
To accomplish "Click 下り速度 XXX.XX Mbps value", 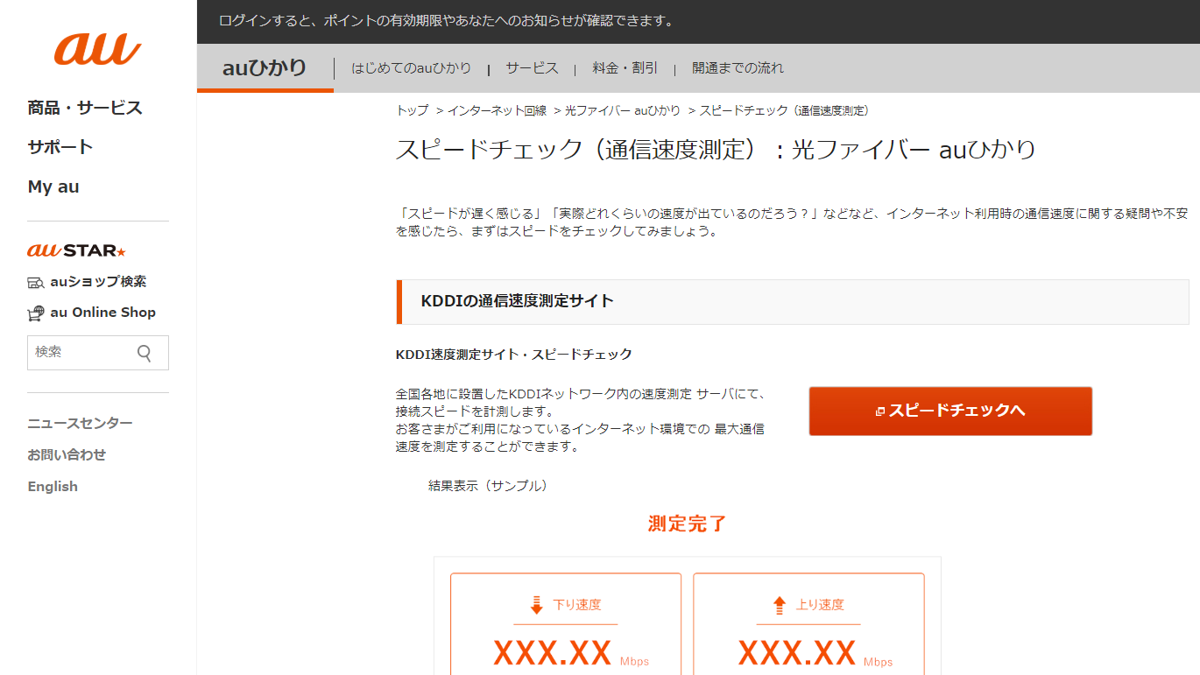I will [570, 653].
